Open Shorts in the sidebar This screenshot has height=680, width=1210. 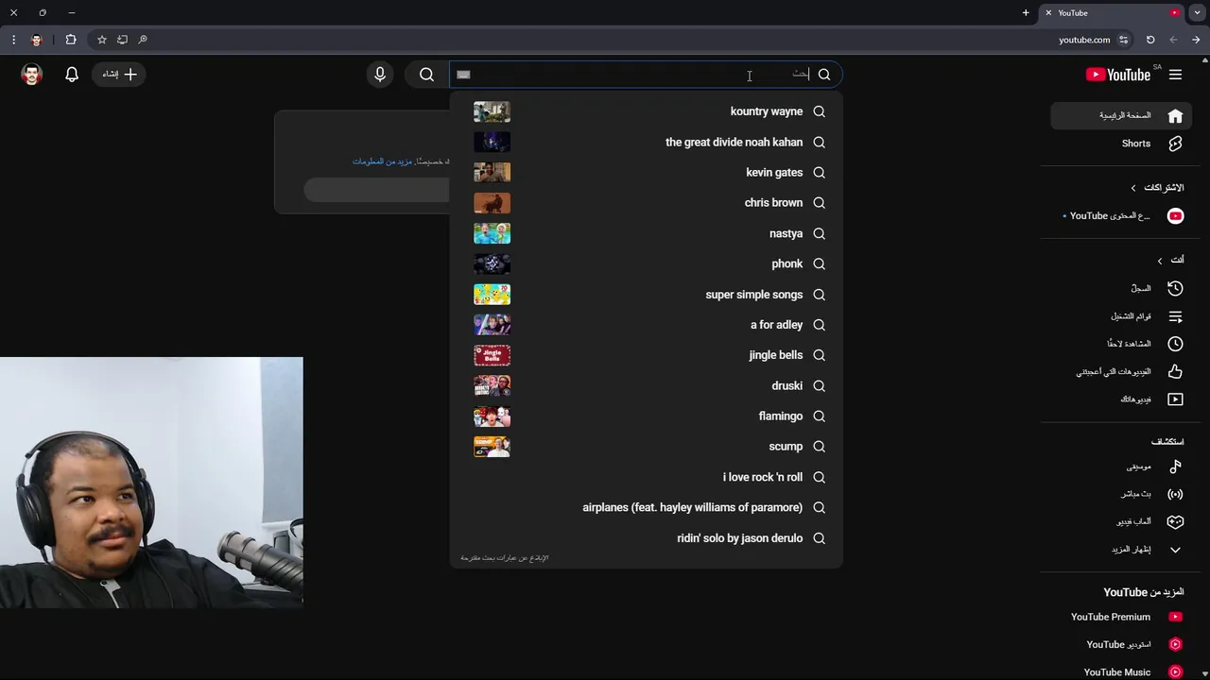(1121, 144)
